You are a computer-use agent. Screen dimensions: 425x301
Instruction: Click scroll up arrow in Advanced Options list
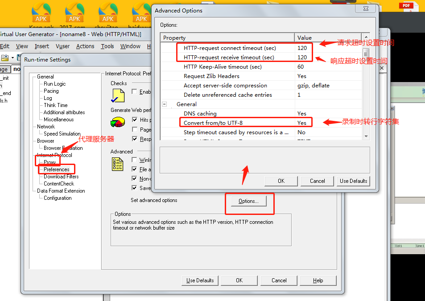click(366, 37)
